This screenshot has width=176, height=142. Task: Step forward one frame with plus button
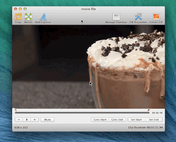point(35,119)
